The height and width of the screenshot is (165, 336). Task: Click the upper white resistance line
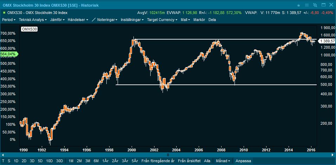225,39
